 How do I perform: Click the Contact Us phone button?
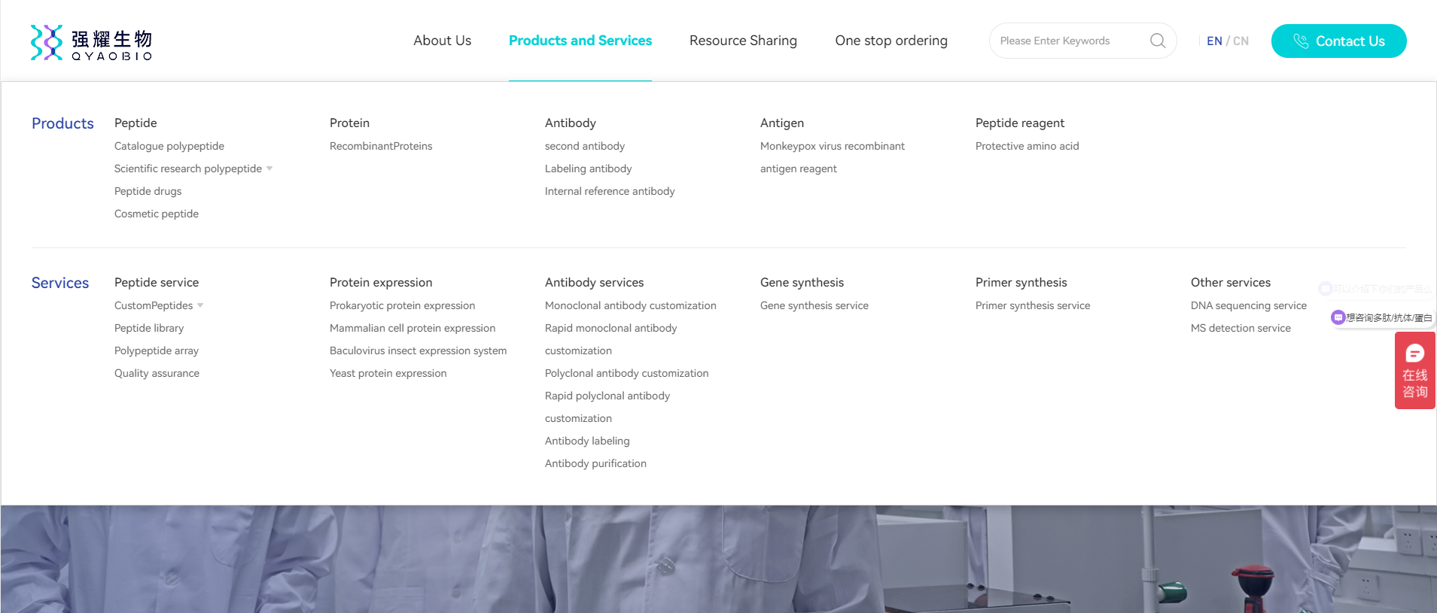(x=1338, y=41)
